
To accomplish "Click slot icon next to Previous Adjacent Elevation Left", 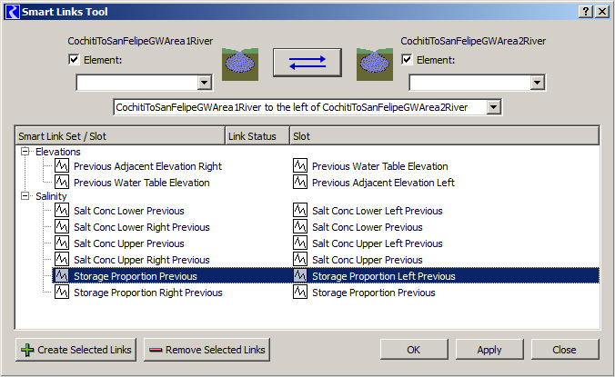I will click(x=300, y=182).
